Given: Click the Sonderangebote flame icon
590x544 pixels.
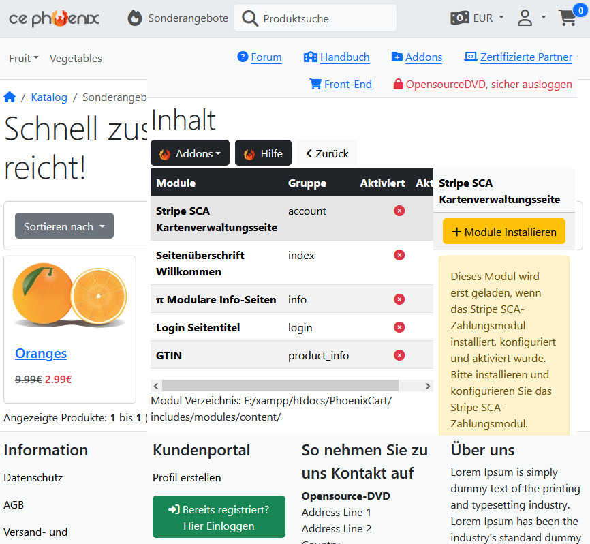Looking at the screenshot, I should [135, 18].
